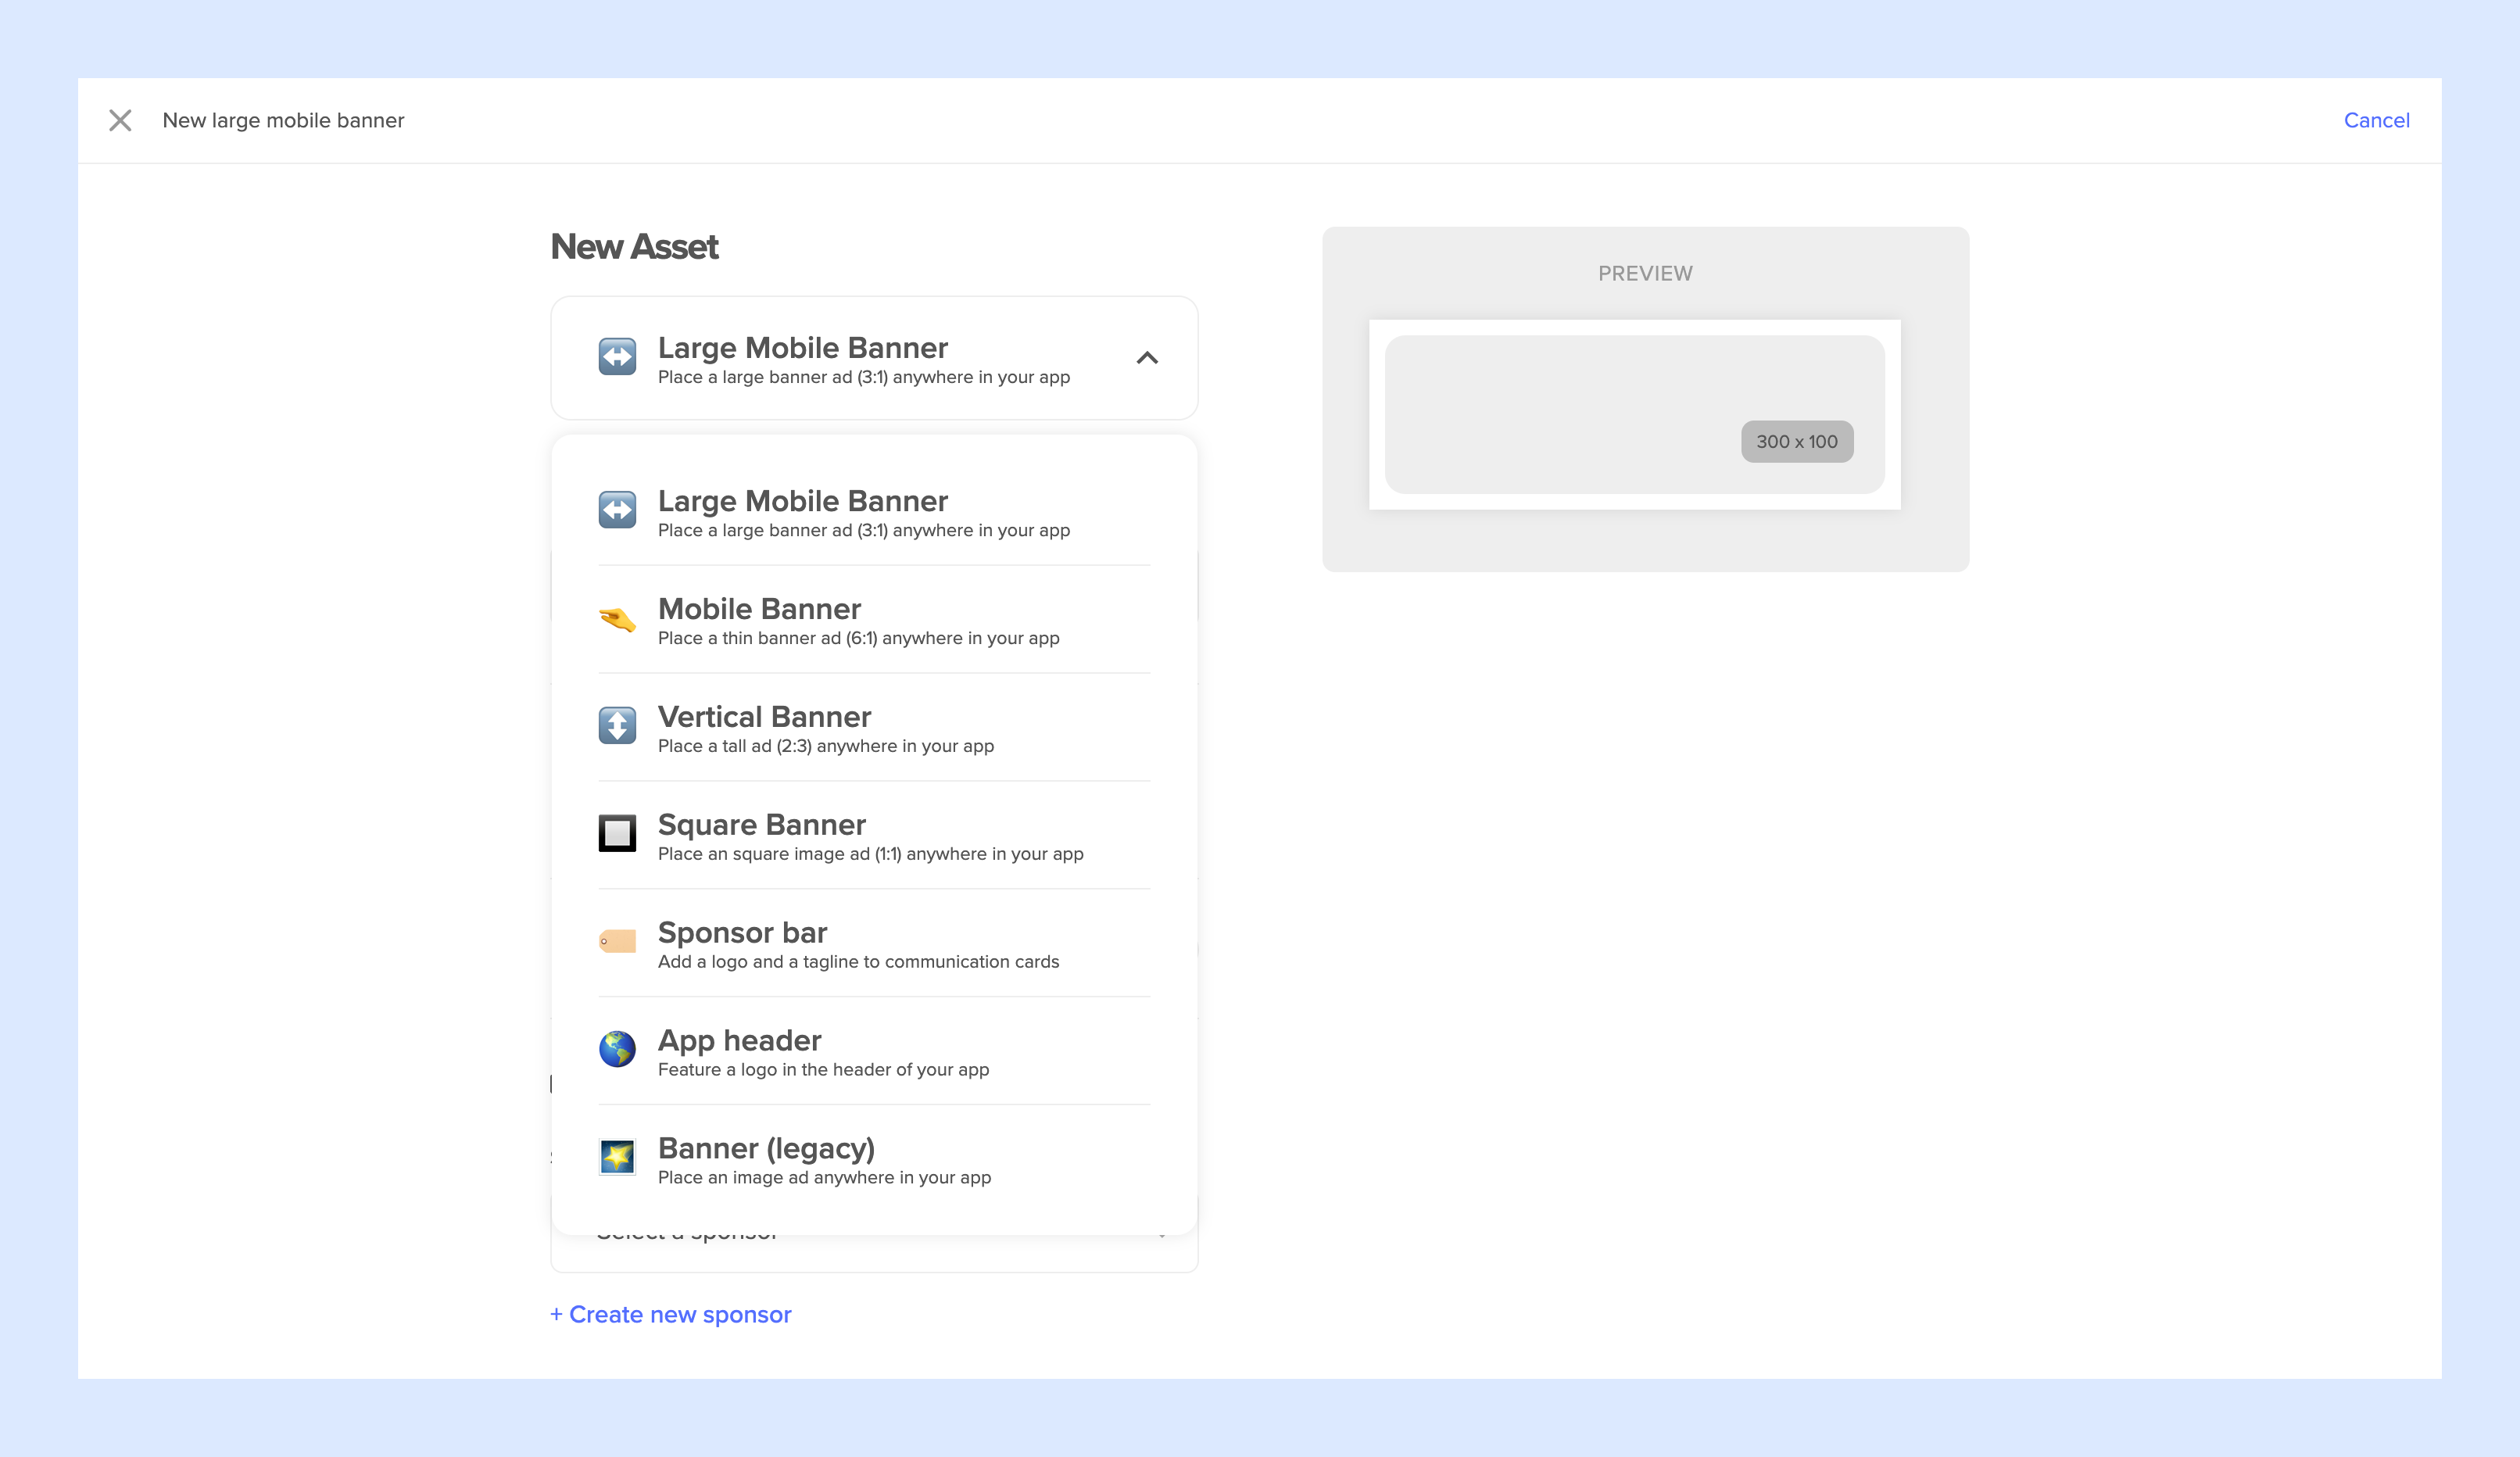
Task: Click the App header globe icon
Action: pos(617,1049)
